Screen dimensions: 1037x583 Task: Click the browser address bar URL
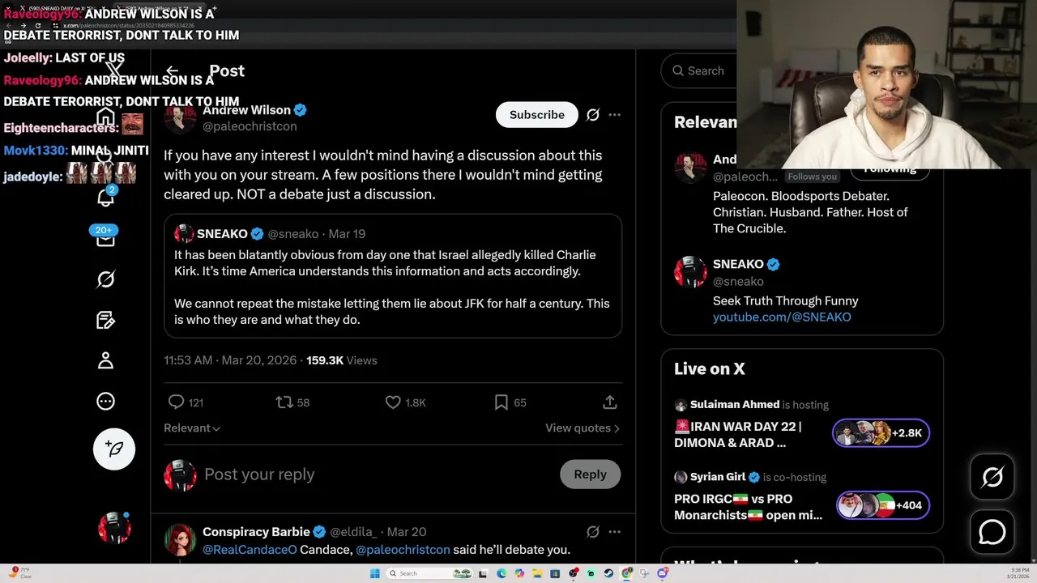click(x=130, y=26)
